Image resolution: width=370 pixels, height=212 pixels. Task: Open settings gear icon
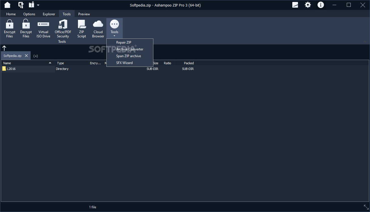coord(308,5)
